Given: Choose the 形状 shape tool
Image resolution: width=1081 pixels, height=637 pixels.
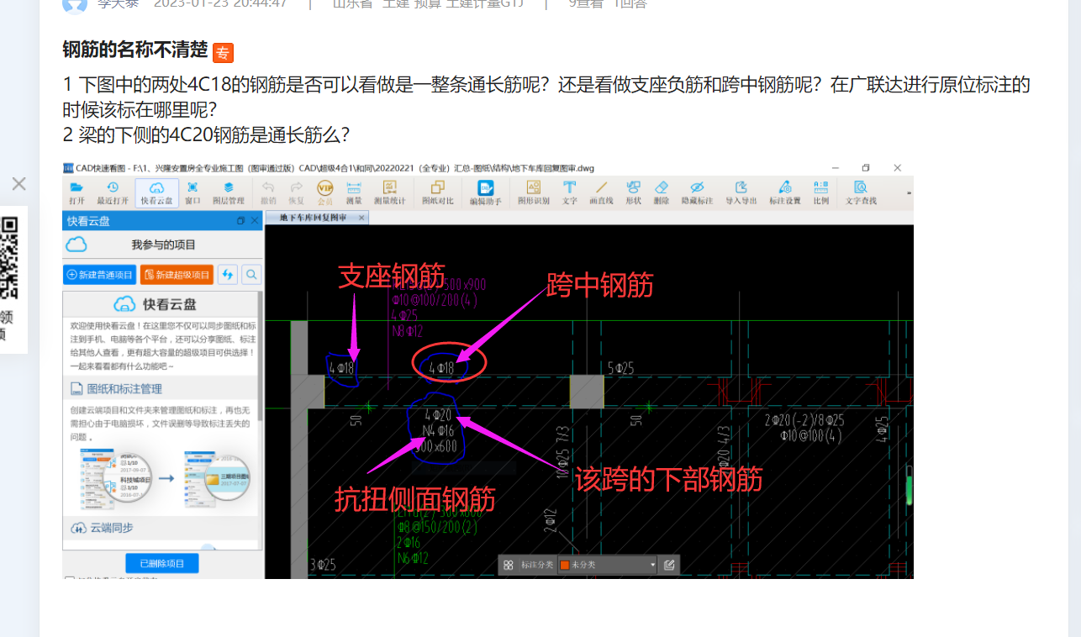Looking at the screenshot, I should 633,192.
